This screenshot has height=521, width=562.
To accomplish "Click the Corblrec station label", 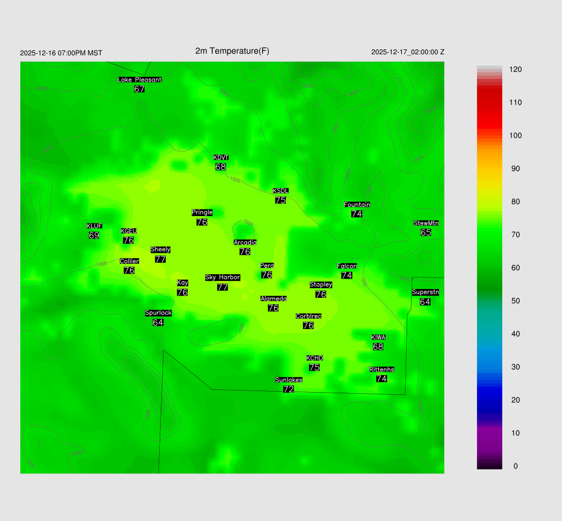I will 308,316.
